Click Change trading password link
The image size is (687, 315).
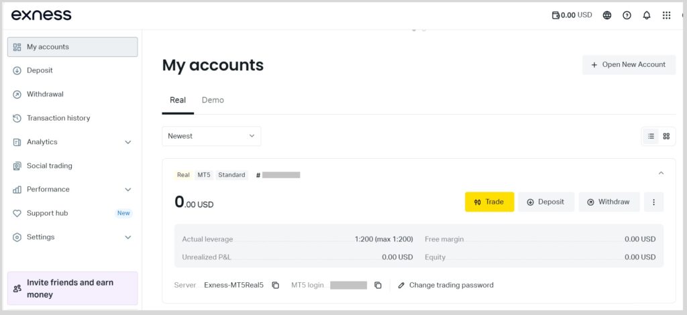(x=445, y=286)
